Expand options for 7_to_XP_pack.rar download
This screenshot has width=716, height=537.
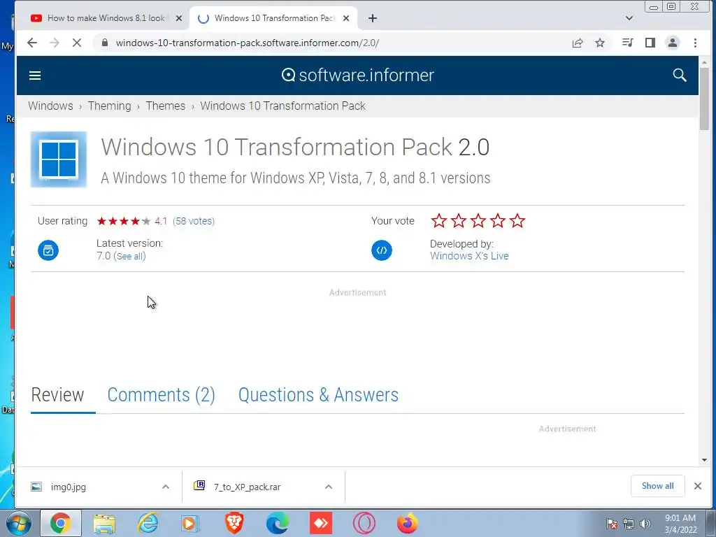[329, 487]
